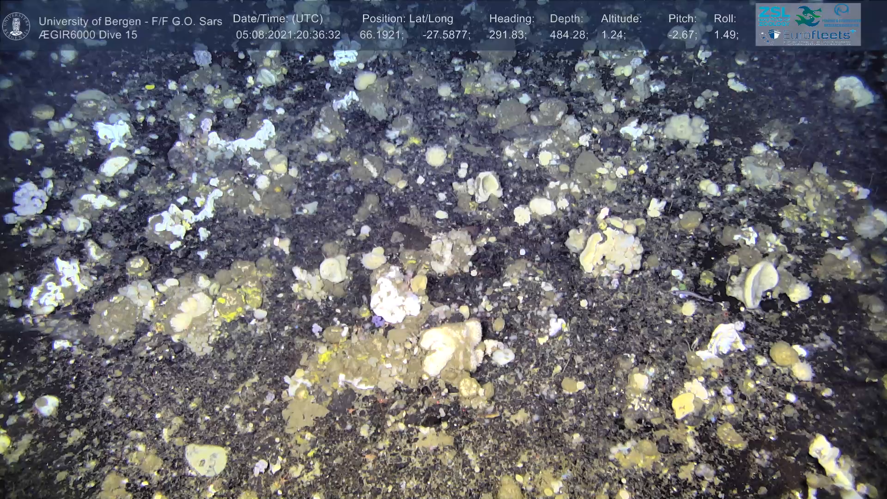Click the timestamp 05:08:2021:20:36:32

tap(288, 35)
